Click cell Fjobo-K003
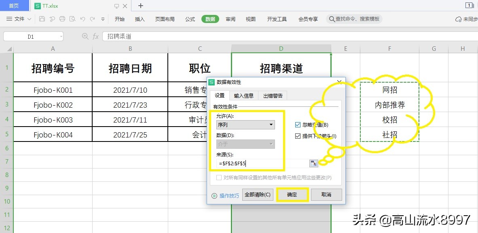This screenshot has width=478, height=233. (53, 120)
